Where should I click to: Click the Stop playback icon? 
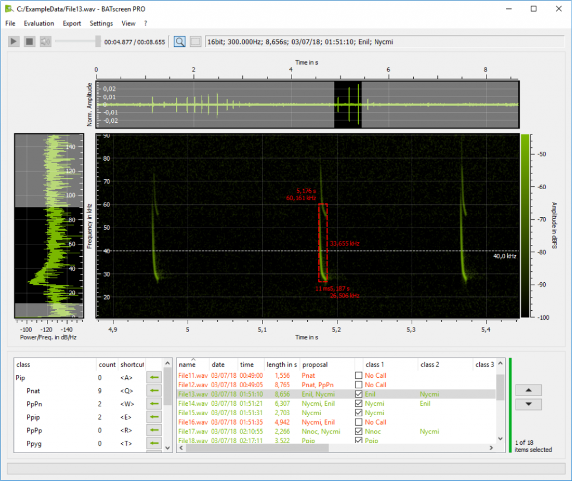[28, 41]
